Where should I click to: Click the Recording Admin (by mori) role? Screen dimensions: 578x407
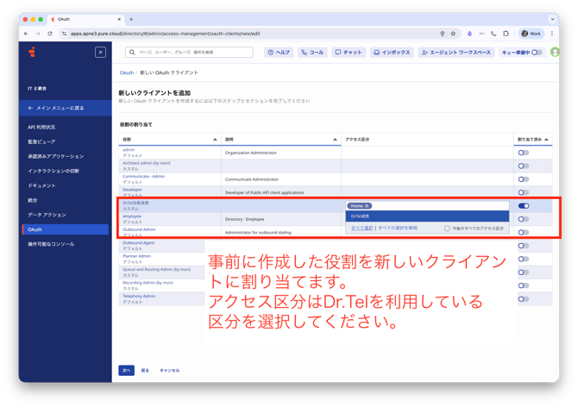coord(148,283)
